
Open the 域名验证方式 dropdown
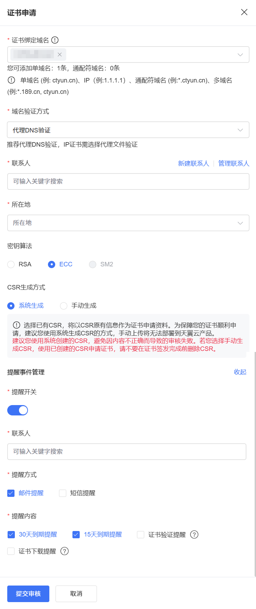128,130
